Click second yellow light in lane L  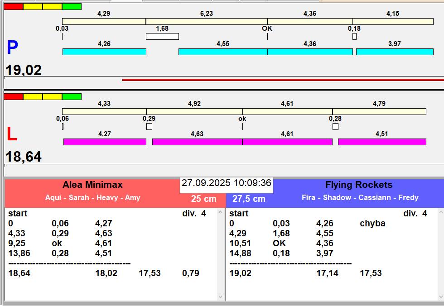tap(53, 97)
